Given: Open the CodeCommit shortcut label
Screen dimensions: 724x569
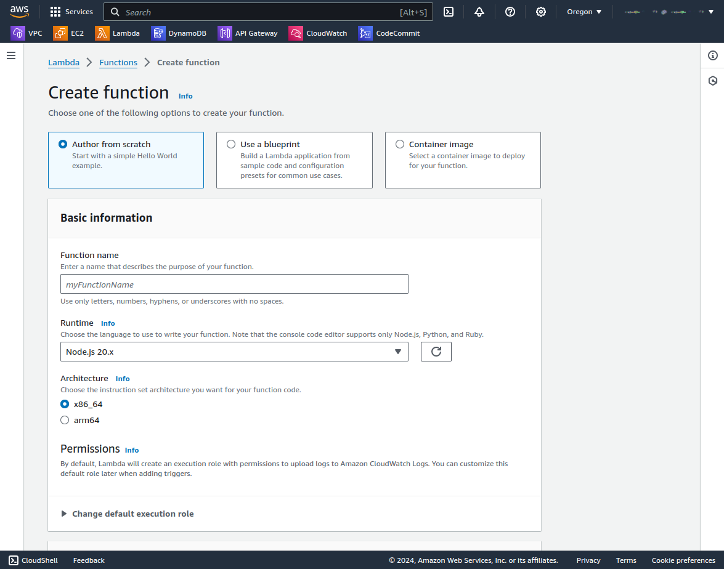Looking at the screenshot, I should [397, 33].
